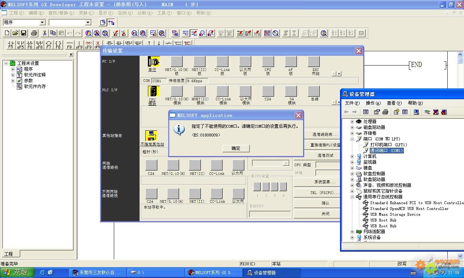Select USB Mass Storage Device entry

pos(395,214)
